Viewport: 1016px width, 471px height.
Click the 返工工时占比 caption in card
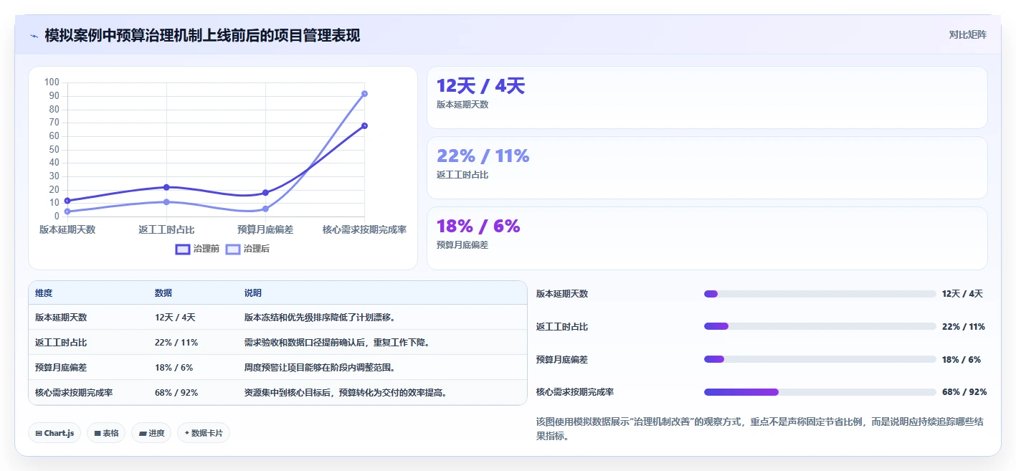coord(462,175)
